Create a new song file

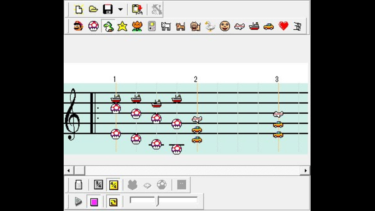pos(79,9)
